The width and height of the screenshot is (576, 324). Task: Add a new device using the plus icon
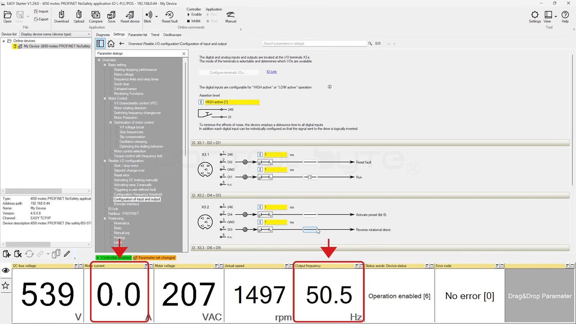pos(6,254)
